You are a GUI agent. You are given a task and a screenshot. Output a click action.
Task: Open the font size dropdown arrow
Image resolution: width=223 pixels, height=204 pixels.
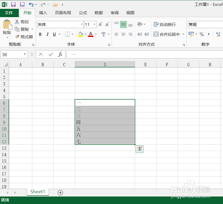pyautogui.click(x=94, y=24)
